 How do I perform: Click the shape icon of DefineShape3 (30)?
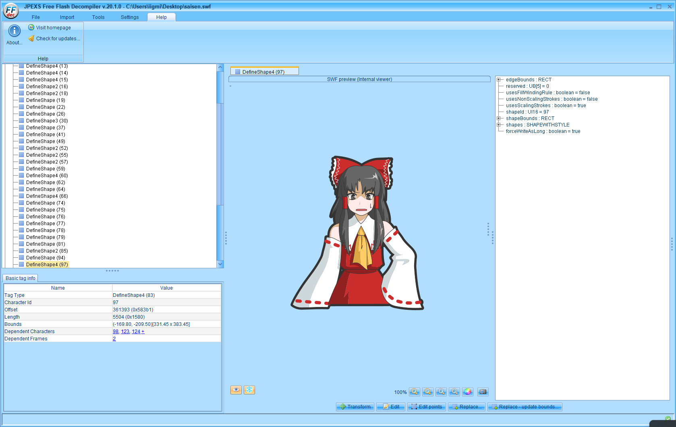point(21,121)
